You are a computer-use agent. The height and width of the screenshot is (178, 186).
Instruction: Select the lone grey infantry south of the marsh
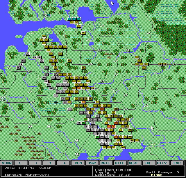(69, 109)
